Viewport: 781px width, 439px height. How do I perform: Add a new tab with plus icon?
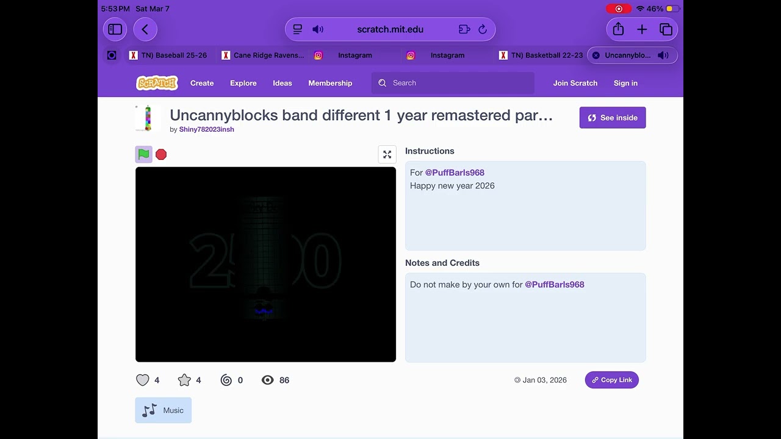[642, 29]
